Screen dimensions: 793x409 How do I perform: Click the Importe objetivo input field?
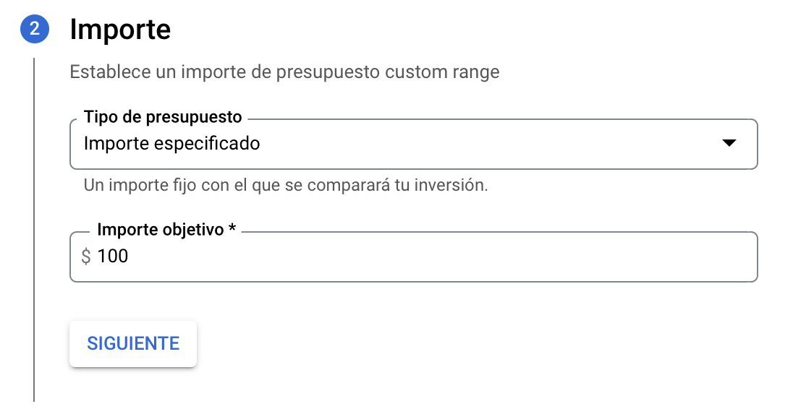click(x=413, y=257)
